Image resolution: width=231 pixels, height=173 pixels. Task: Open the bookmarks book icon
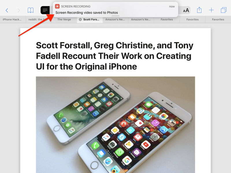[31, 10]
